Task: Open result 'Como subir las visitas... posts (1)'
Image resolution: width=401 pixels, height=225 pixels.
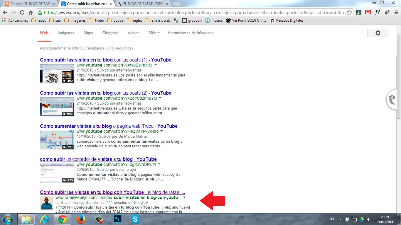Action: 106,60
